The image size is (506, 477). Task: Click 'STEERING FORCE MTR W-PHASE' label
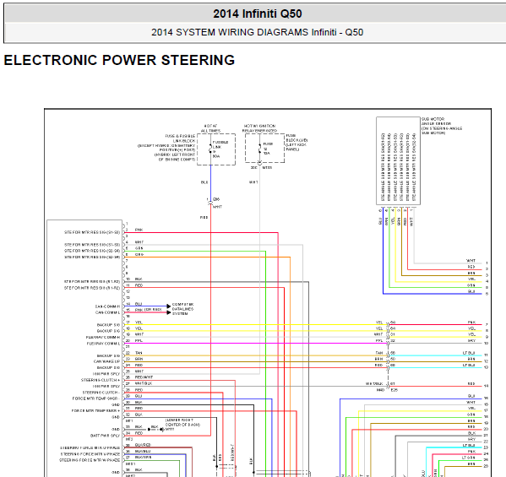90,460
